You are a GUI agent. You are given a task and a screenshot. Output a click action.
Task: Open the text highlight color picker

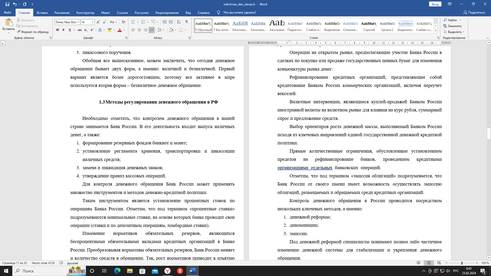(114, 30)
